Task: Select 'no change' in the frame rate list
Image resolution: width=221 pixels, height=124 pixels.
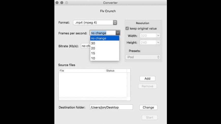Action: pyautogui.click(x=105, y=38)
